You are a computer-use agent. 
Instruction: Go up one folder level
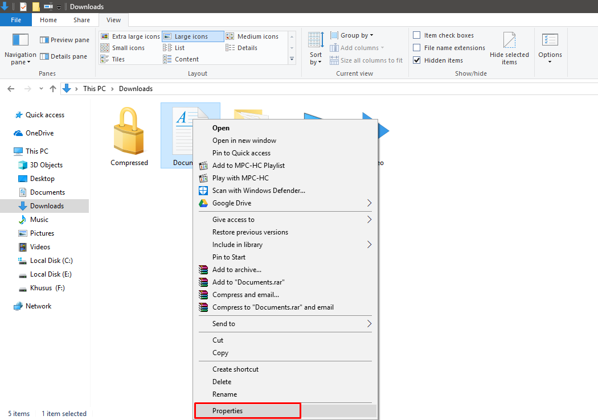(52, 89)
